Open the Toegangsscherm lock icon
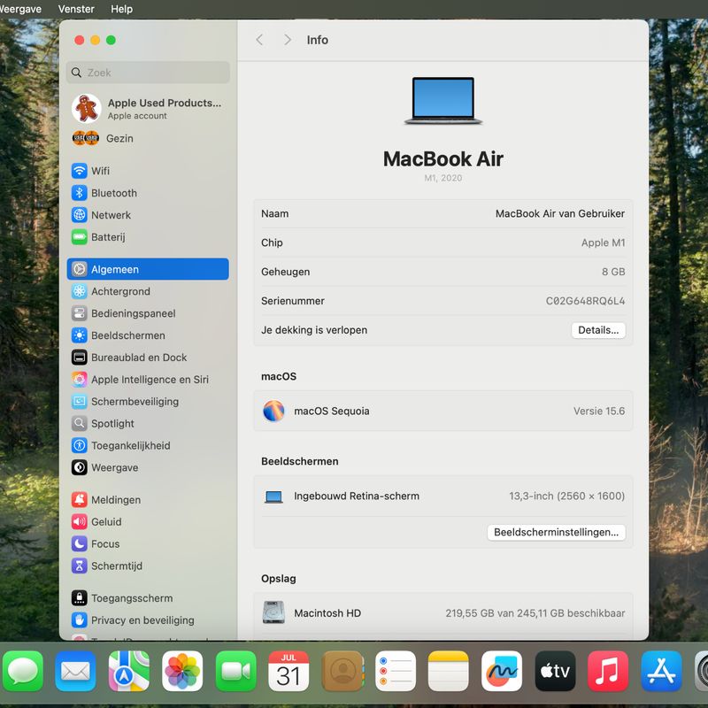 coord(80,598)
